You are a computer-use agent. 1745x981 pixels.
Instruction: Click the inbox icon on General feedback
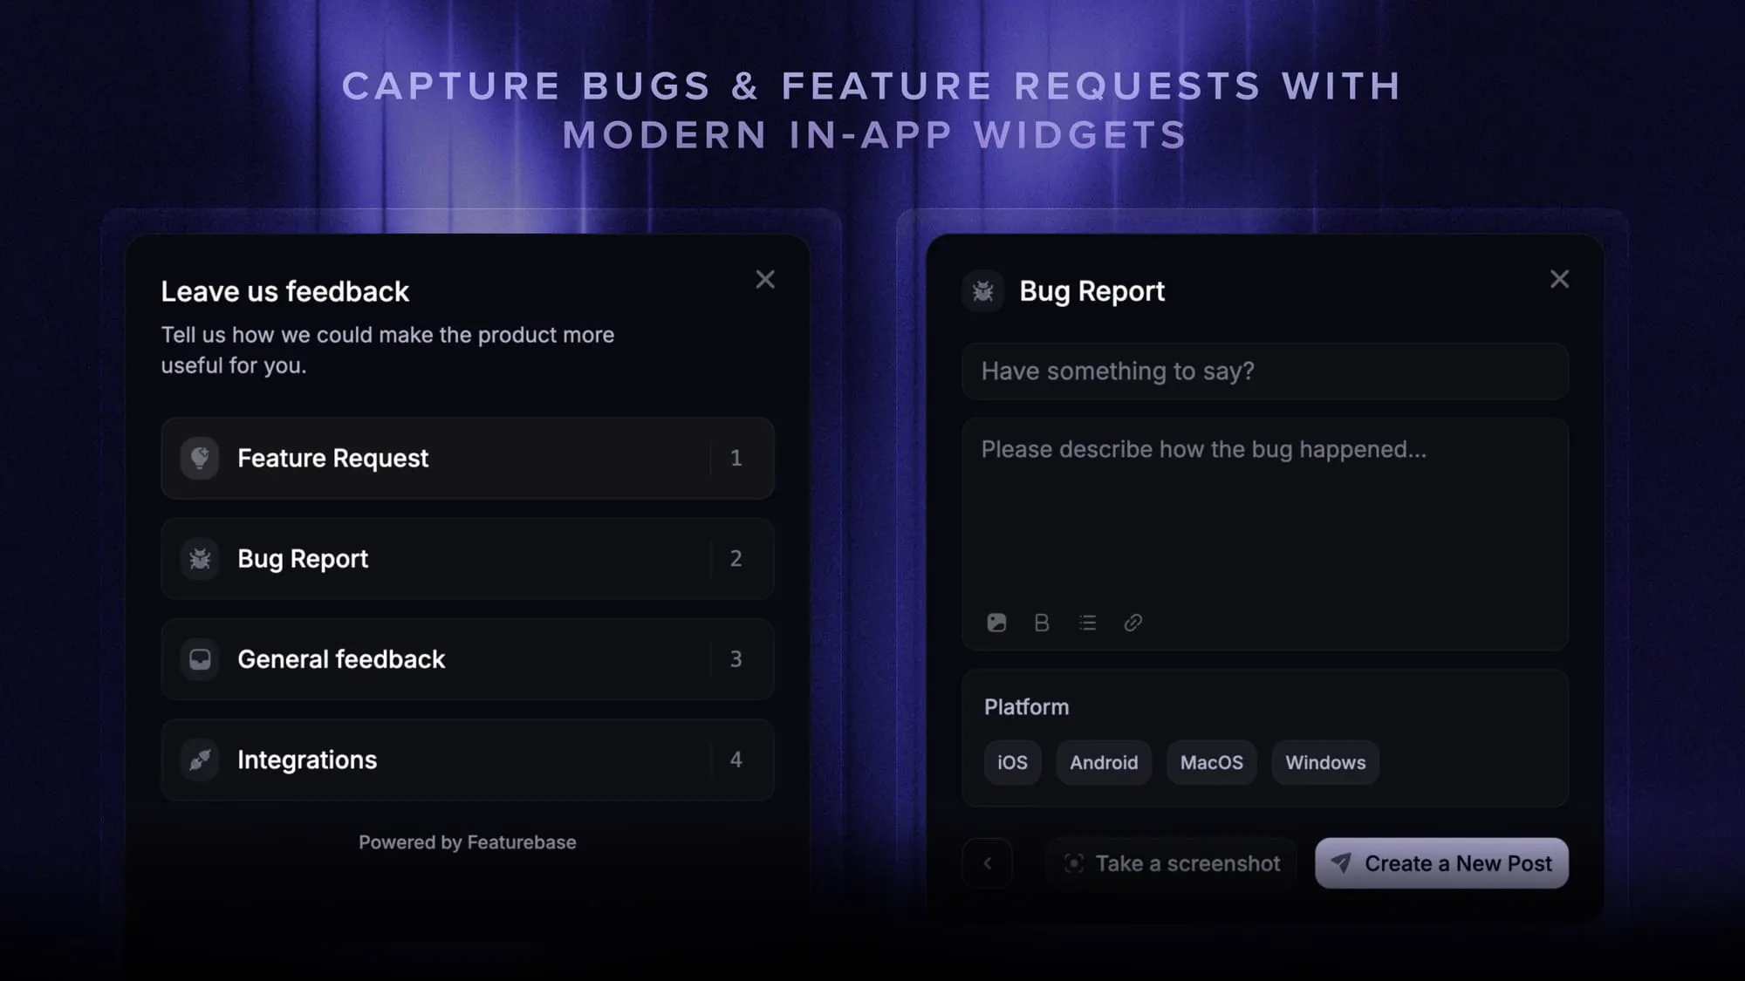tap(200, 659)
